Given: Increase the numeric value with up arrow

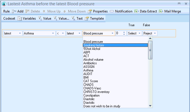Looking at the screenshot, I should tap(124, 32).
